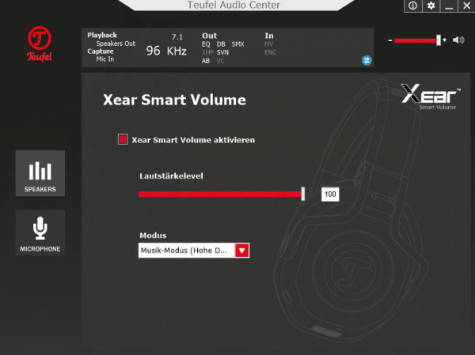Click the Speakers Out playback device

click(x=116, y=43)
